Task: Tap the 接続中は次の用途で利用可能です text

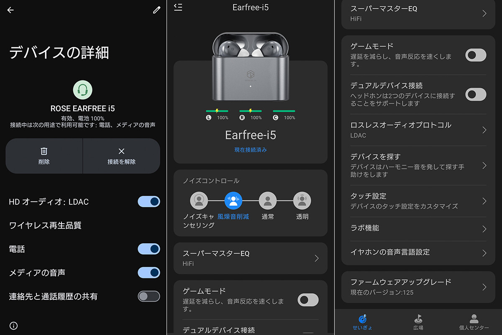Action: [83, 125]
